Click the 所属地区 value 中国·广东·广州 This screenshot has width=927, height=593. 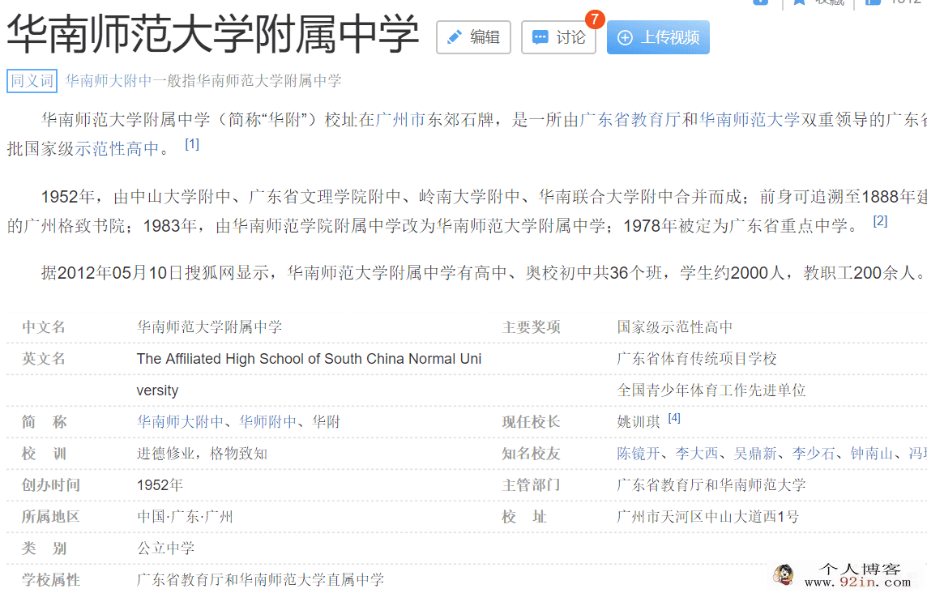185,517
